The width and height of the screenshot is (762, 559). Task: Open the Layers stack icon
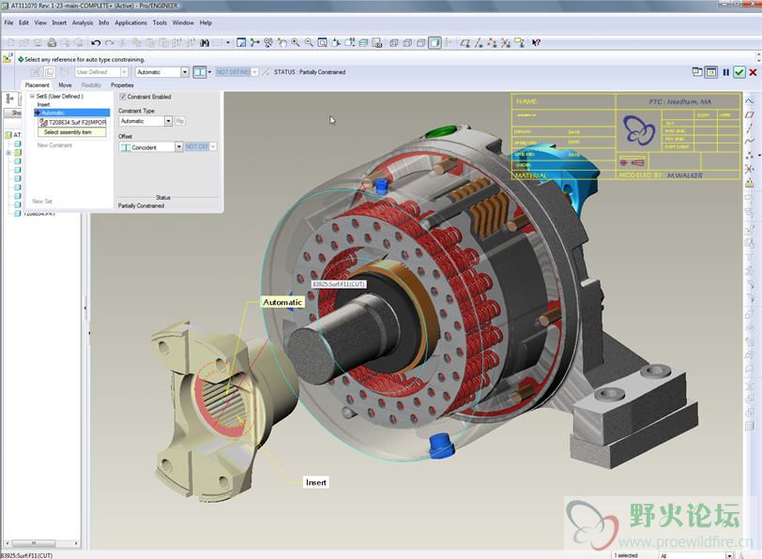(363, 43)
